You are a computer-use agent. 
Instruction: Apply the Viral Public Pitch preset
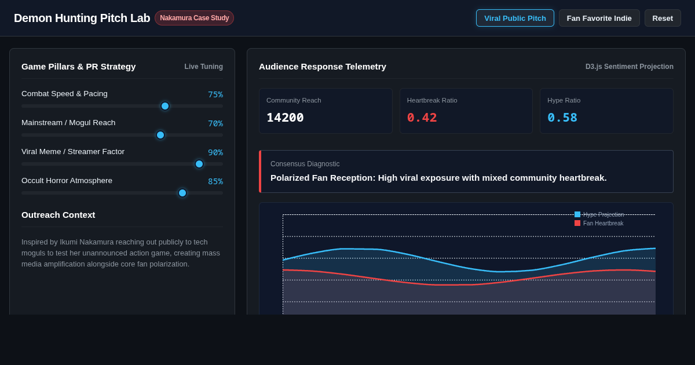coord(515,18)
